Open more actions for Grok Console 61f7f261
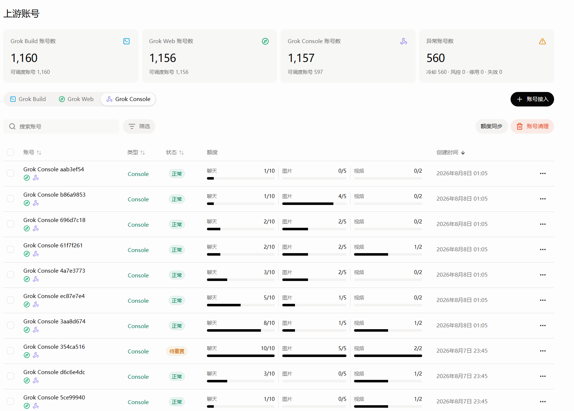 click(x=543, y=249)
